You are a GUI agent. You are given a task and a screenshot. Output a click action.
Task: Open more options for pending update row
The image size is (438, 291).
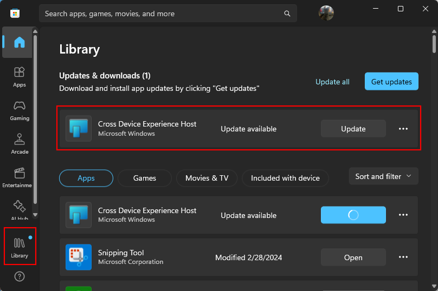pos(403,129)
